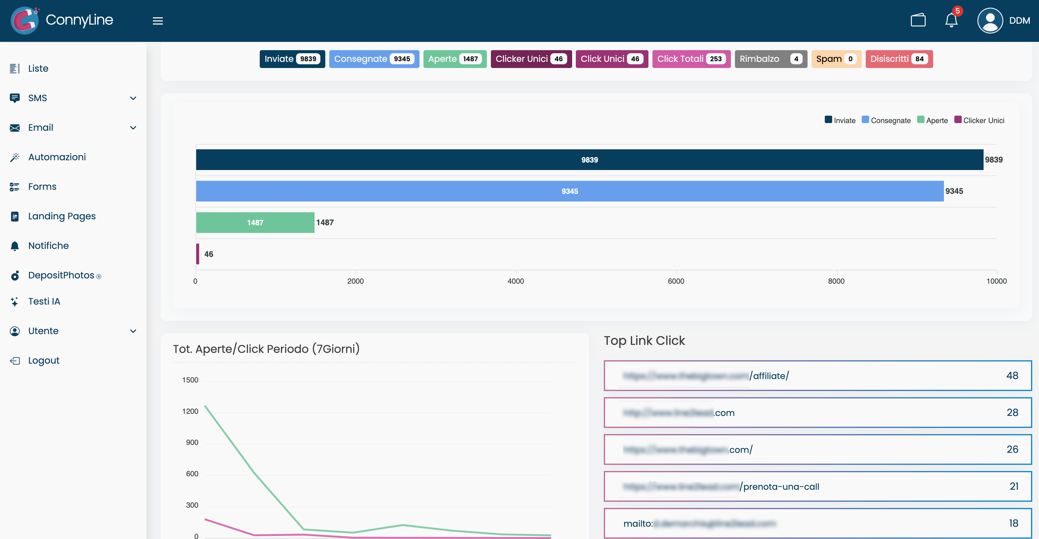
Task: Select the green Aperte 1487 stat badge
Action: click(x=455, y=58)
